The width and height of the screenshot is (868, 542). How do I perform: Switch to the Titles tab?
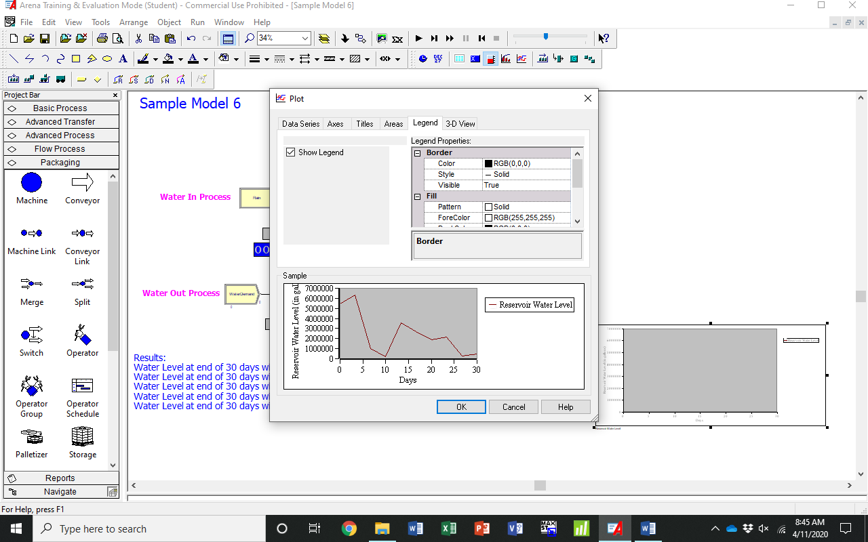point(365,124)
